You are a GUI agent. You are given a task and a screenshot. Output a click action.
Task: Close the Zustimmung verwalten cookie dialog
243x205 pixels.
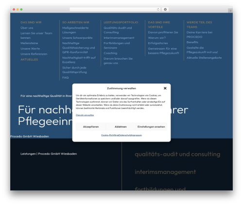click(165, 88)
